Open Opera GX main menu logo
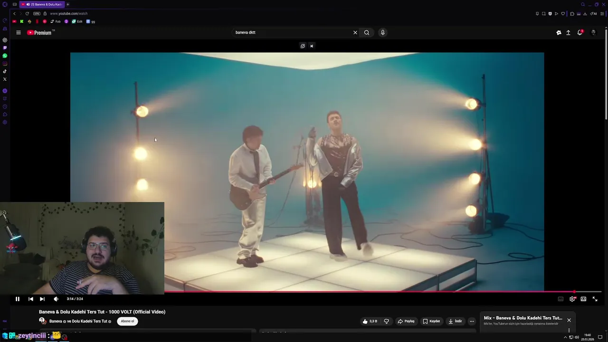This screenshot has width=608, height=342. pos(5,4)
